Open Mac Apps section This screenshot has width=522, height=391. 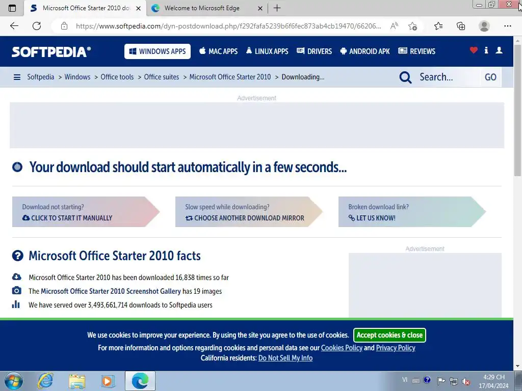[218, 51]
